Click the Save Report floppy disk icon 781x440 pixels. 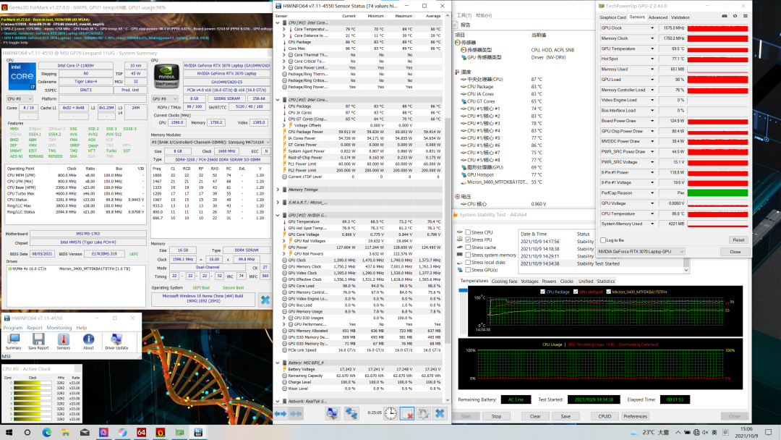pos(38,339)
